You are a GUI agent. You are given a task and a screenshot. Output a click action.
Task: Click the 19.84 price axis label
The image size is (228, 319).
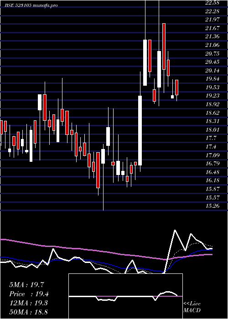(x=212, y=79)
